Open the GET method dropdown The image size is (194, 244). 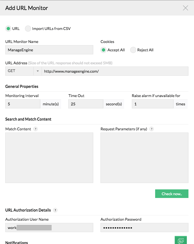click(x=37, y=71)
